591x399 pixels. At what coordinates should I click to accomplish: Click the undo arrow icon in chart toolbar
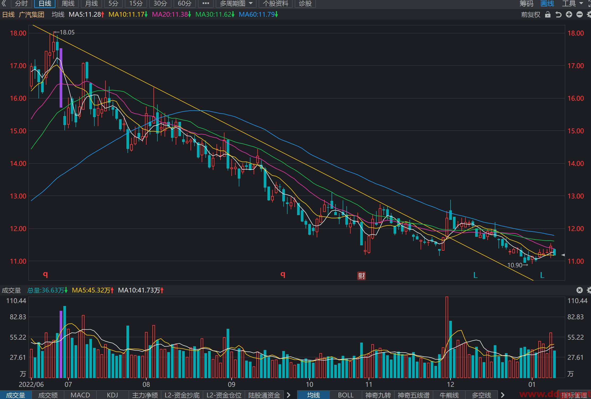pos(558,15)
